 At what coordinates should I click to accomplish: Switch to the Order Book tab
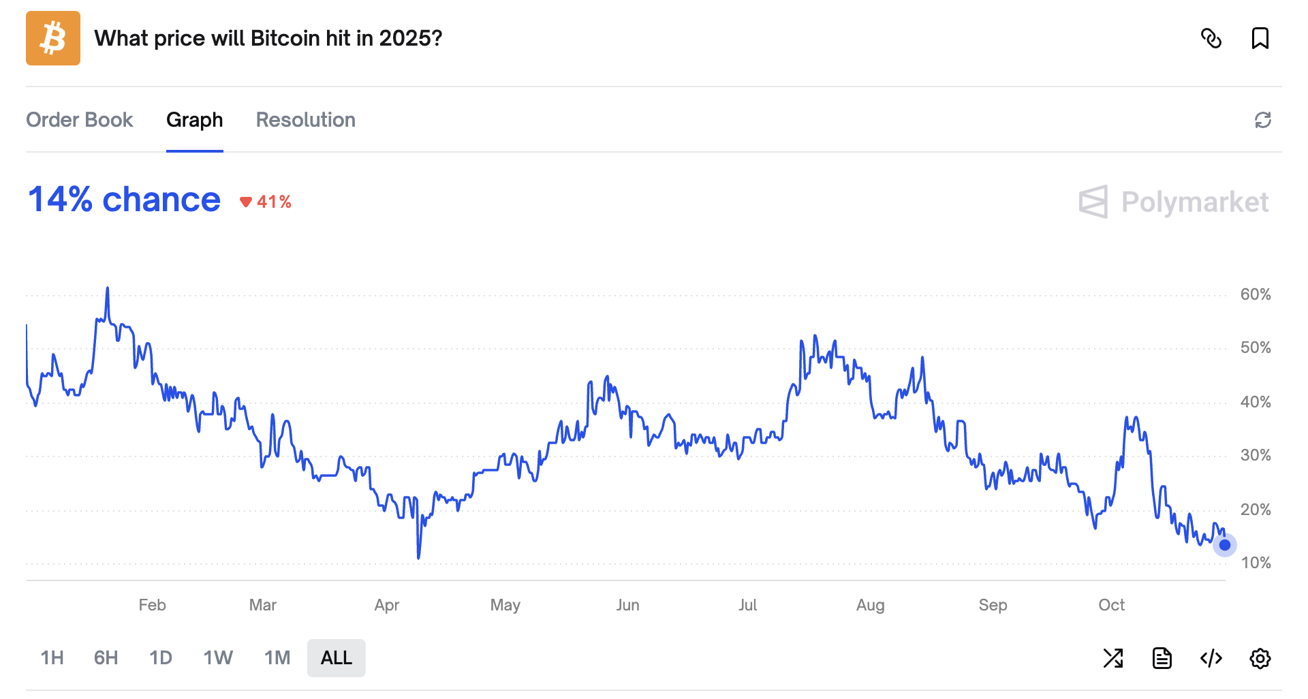80,120
